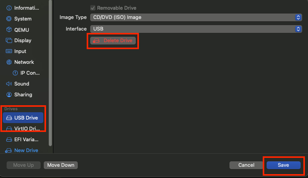308x178 pixels.
Task: Cancel the settings changes
Action: tap(246, 165)
